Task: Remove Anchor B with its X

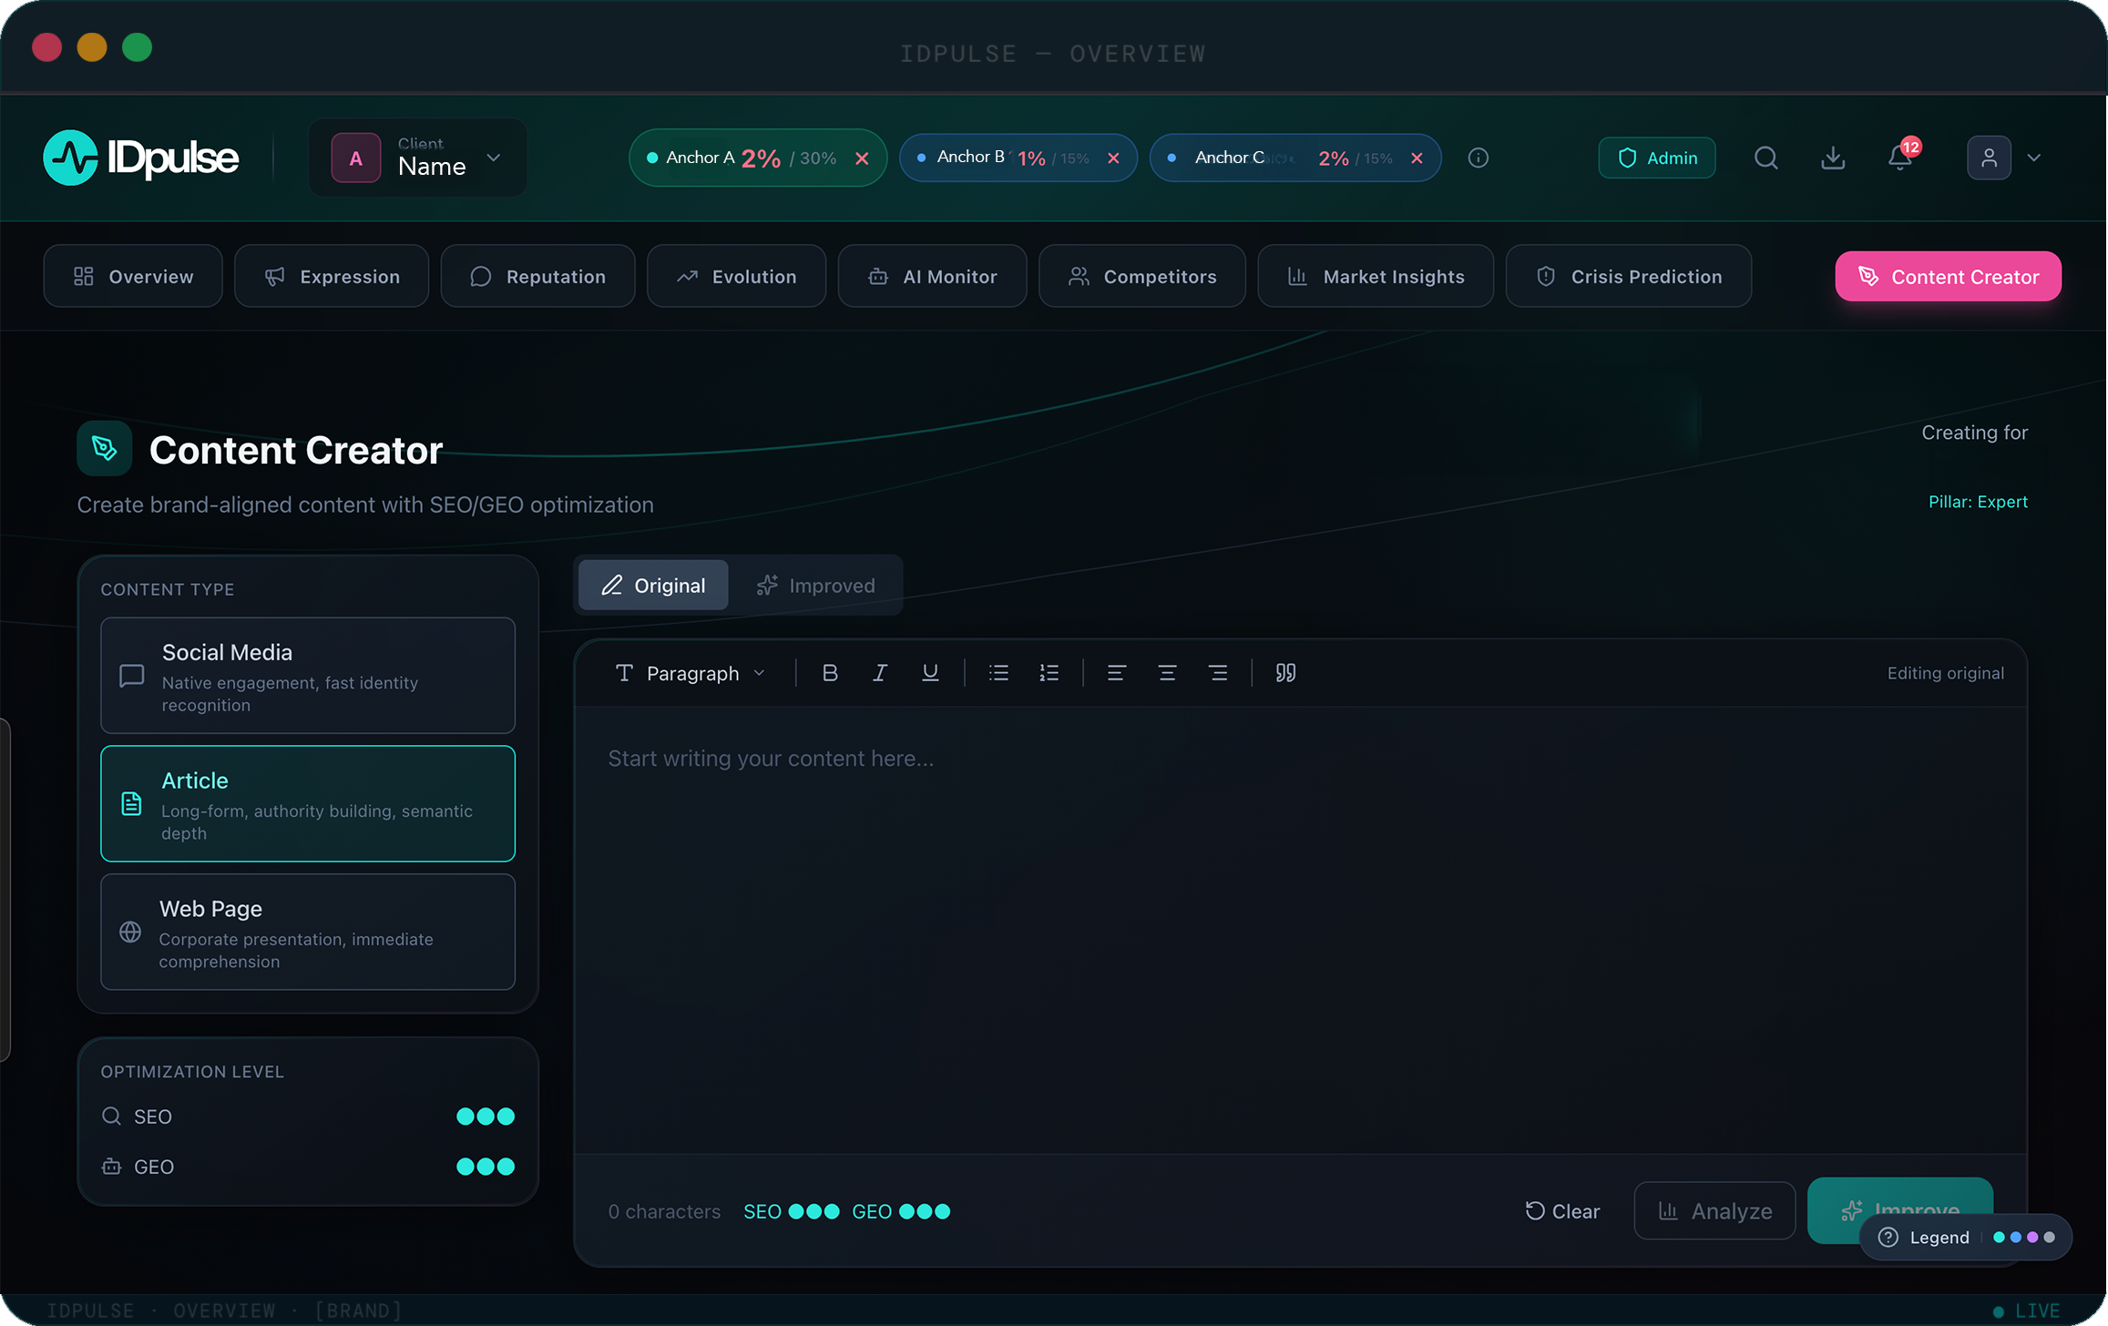Action: point(1113,158)
